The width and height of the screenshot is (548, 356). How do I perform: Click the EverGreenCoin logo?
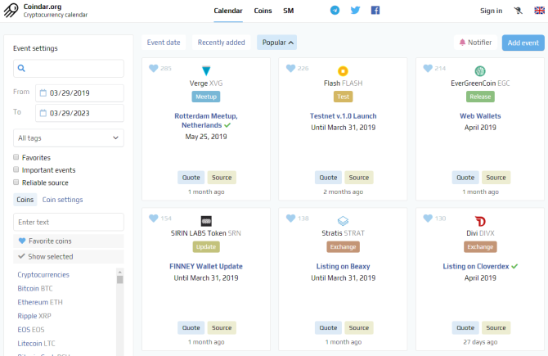[480, 71]
